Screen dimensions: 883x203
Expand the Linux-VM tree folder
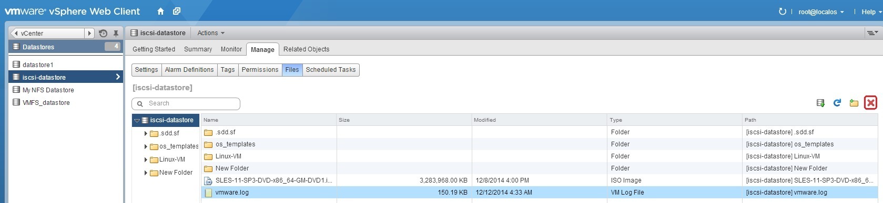146,159
